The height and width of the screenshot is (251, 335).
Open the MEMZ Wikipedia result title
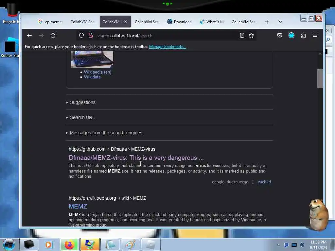point(78,207)
